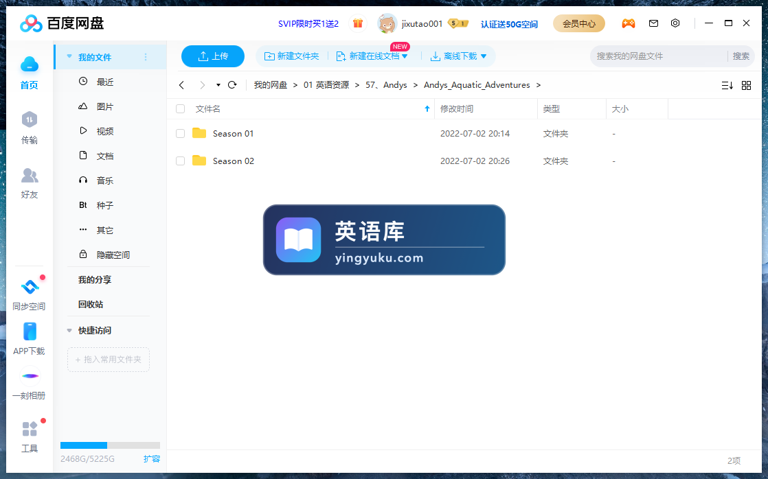The height and width of the screenshot is (479, 768).
Task: Click the 拖入常用文件夹 drop area
Action: [x=109, y=359]
